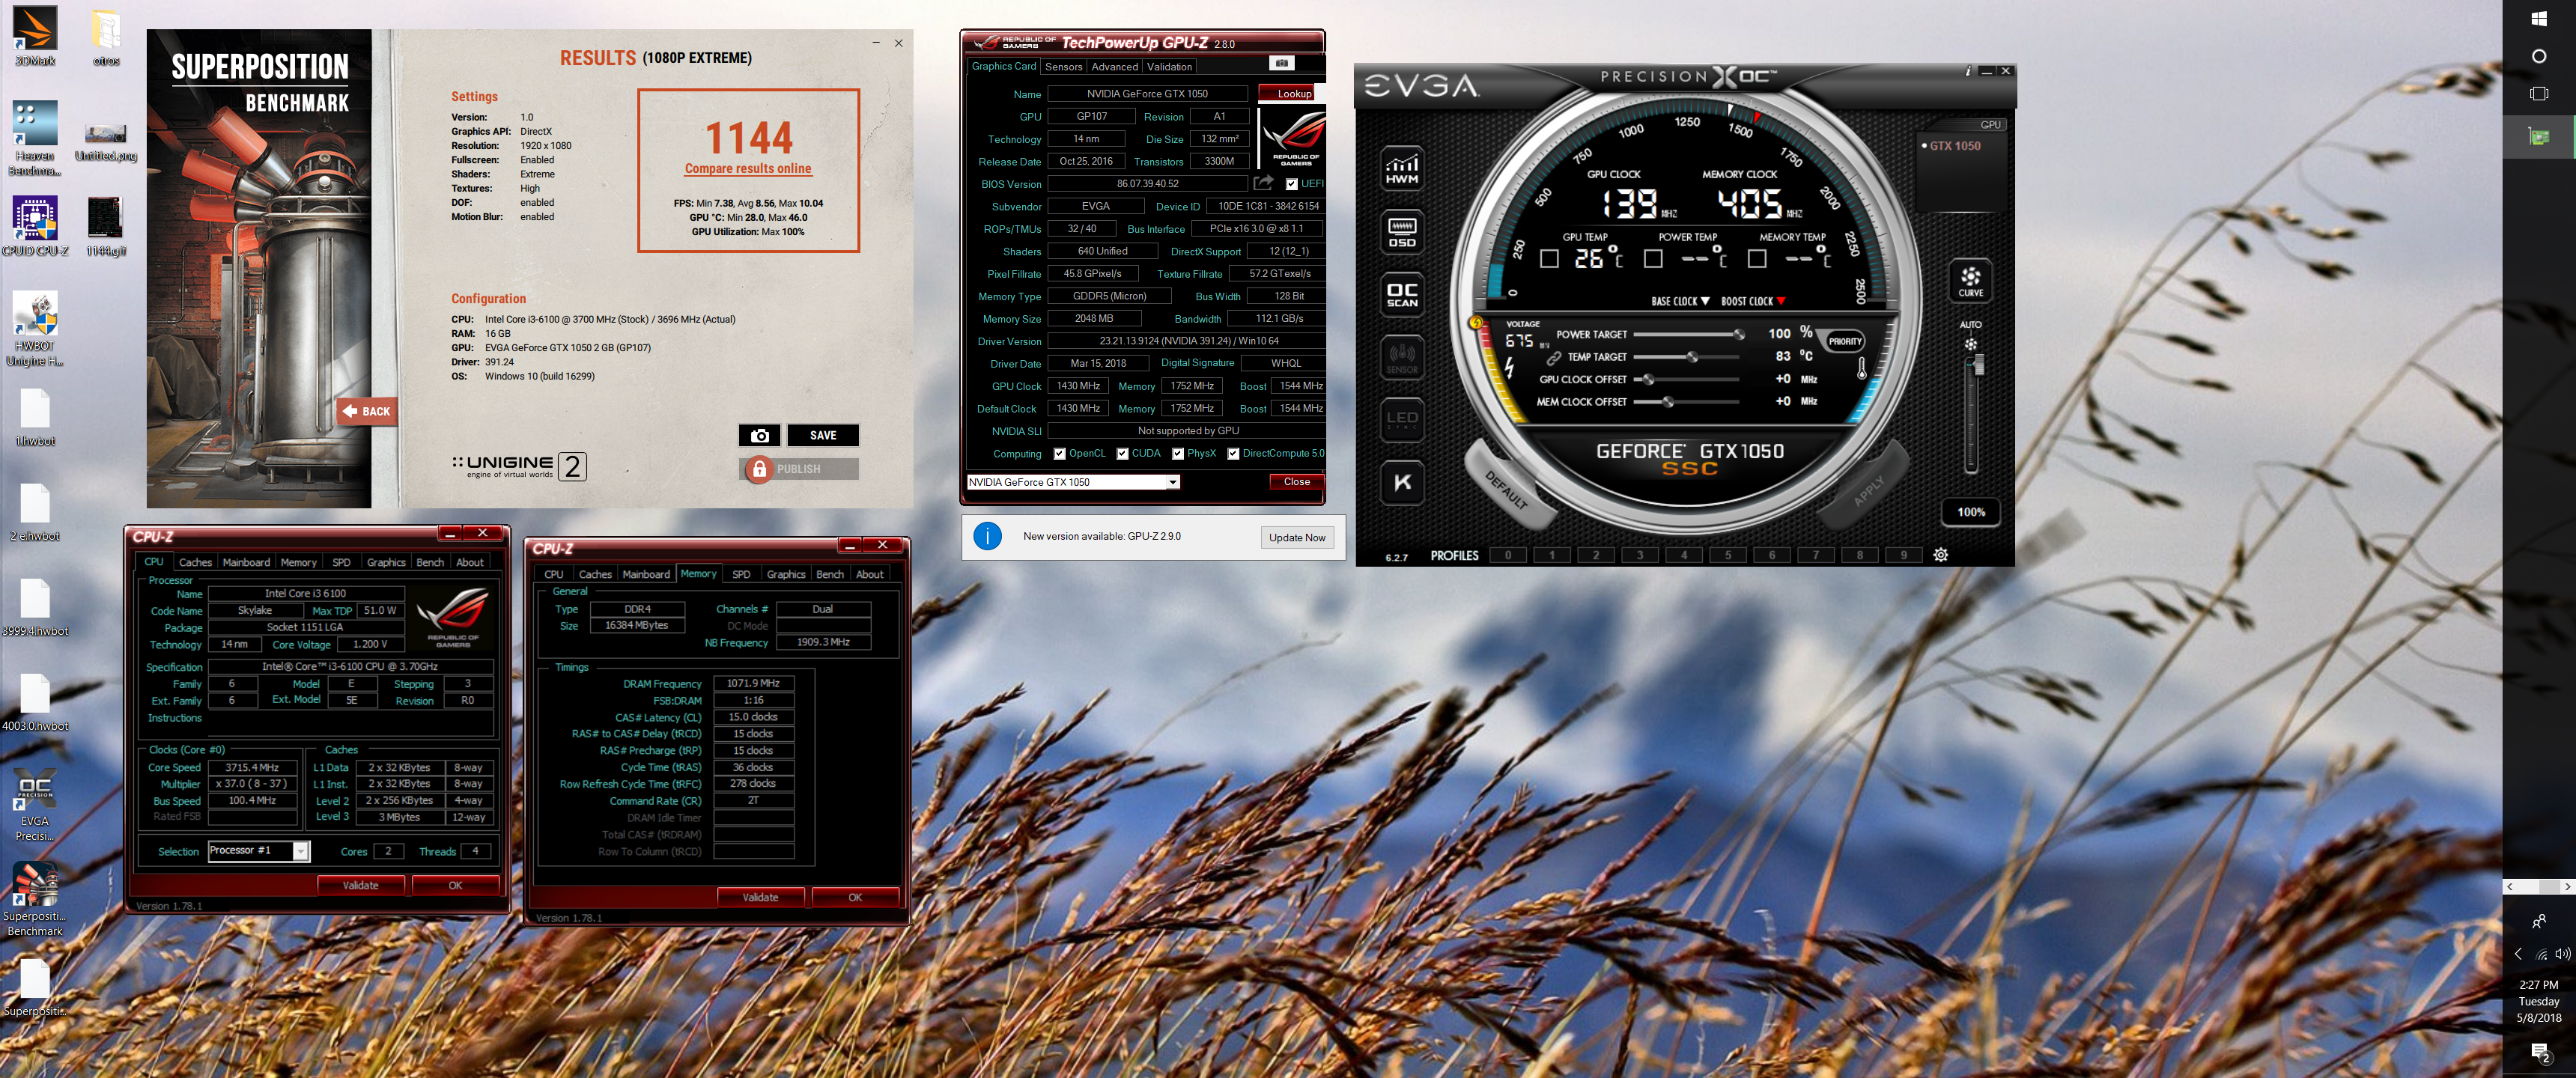Expand the BASE CLOCK arrow in Precision XOC
This screenshot has width=2576, height=1078.
1705,301
